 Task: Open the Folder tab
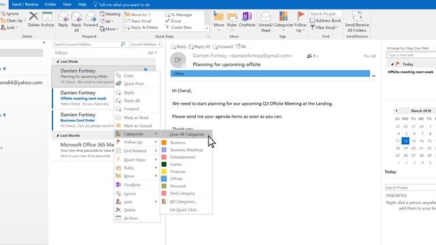(x=50, y=5)
